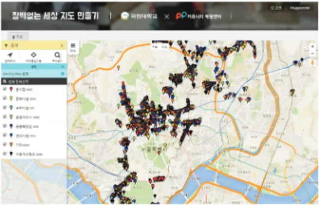Click the select-all icon on black legend bar
322x205 pixels.
click(5, 81)
